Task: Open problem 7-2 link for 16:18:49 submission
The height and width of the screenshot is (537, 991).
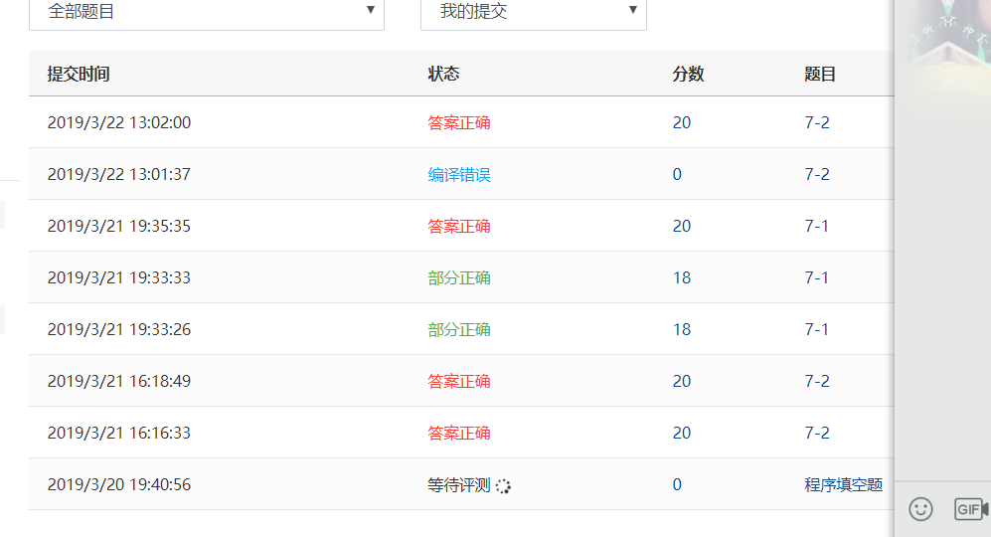Action: click(x=816, y=382)
